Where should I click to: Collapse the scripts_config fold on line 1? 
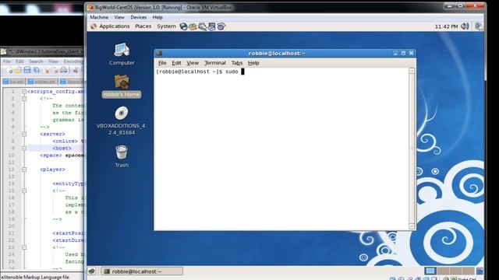tap(24, 92)
